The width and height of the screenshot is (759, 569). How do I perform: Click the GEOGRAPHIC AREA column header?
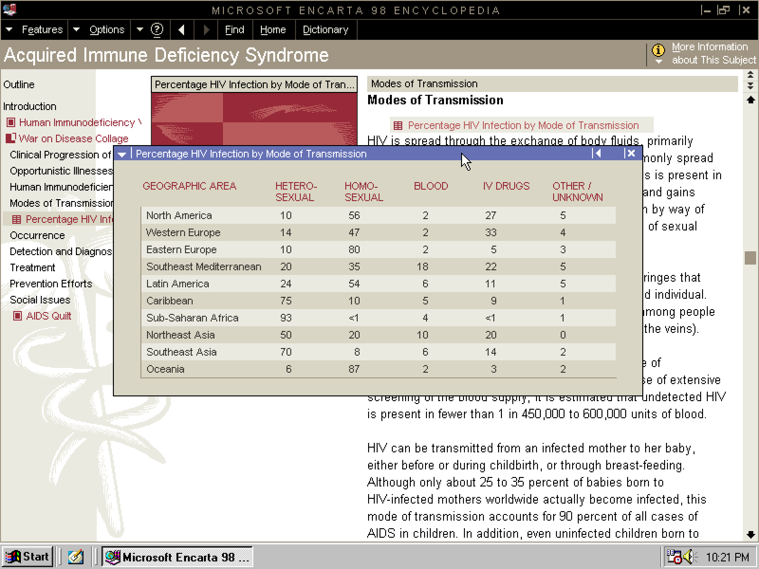[190, 186]
